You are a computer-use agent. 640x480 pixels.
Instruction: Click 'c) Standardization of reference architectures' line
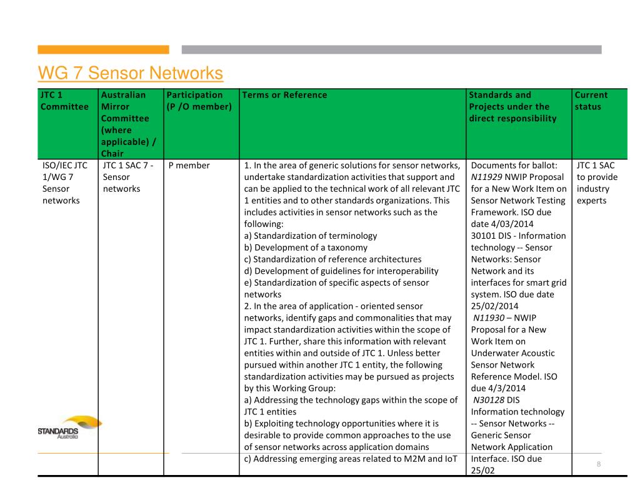[332, 259]
